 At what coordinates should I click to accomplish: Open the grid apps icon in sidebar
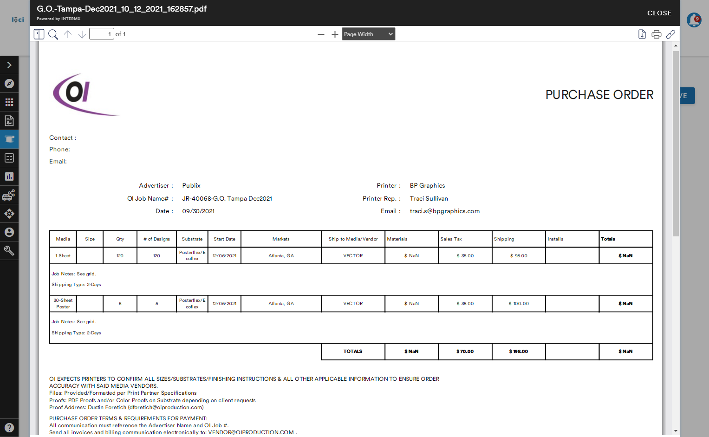tap(9, 102)
